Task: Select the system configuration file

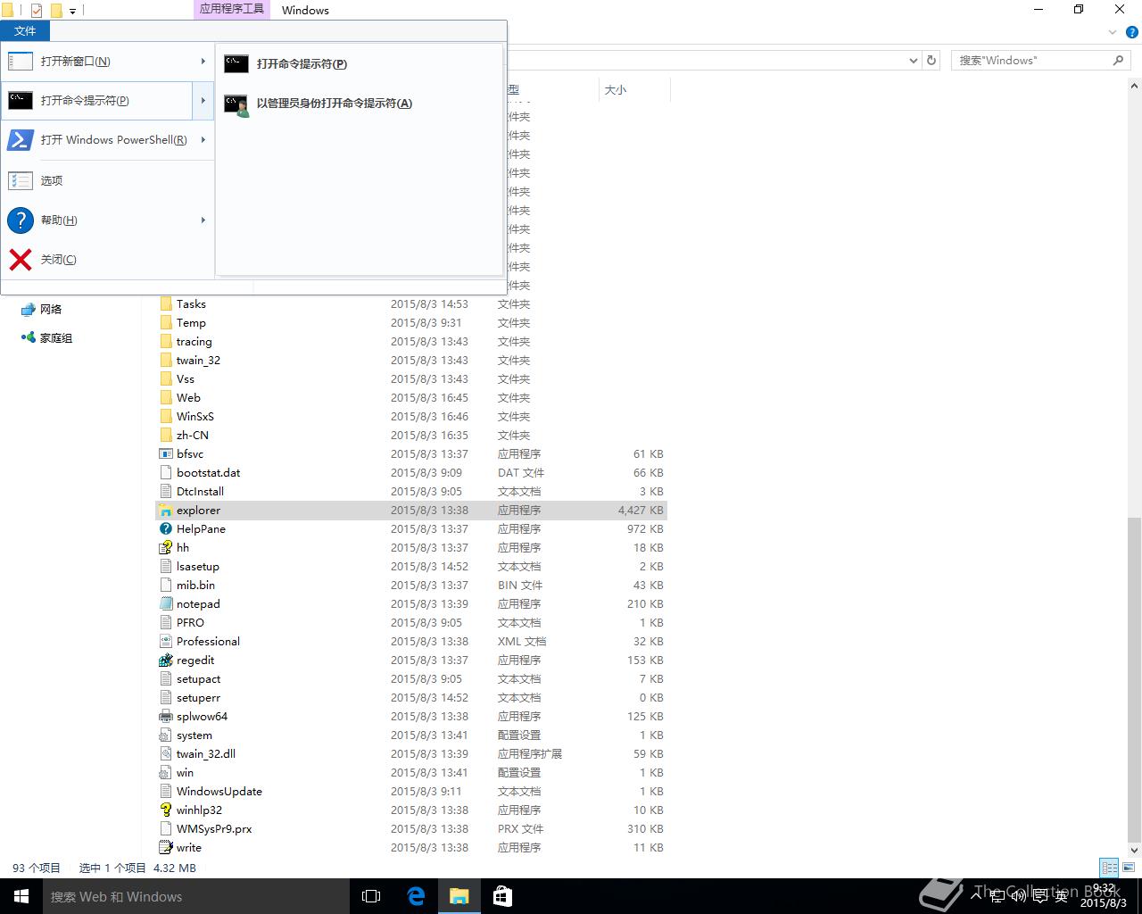Action: [x=412, y=735]
